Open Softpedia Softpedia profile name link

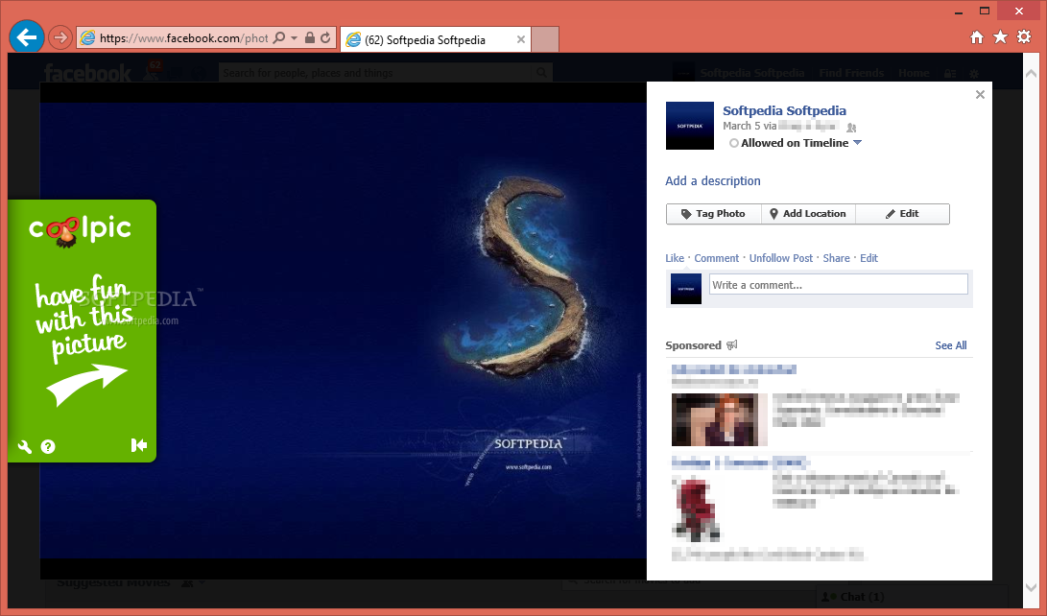(784, 110)
